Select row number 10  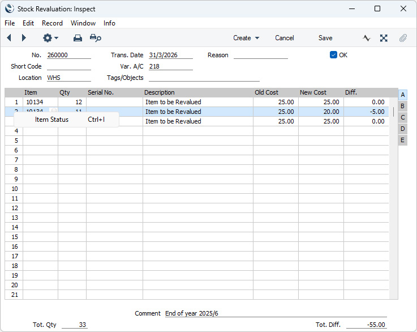(14, 189)
